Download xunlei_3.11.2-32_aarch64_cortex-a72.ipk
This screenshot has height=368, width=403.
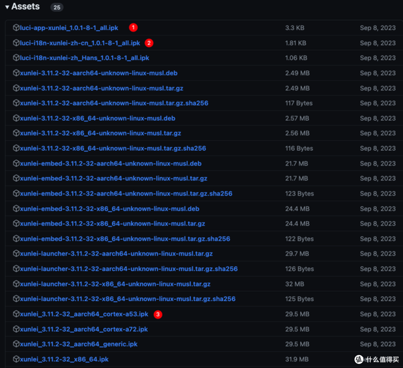click(x=84, y=329)
